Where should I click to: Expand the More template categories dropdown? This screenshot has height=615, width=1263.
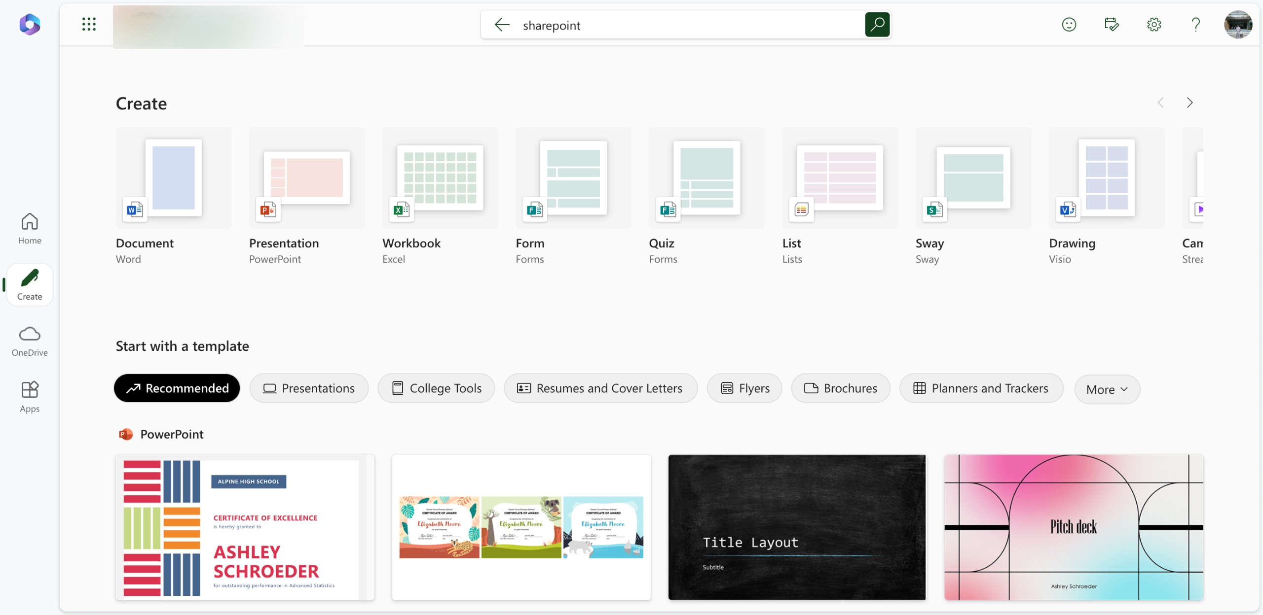click(x=1107, y=389)
